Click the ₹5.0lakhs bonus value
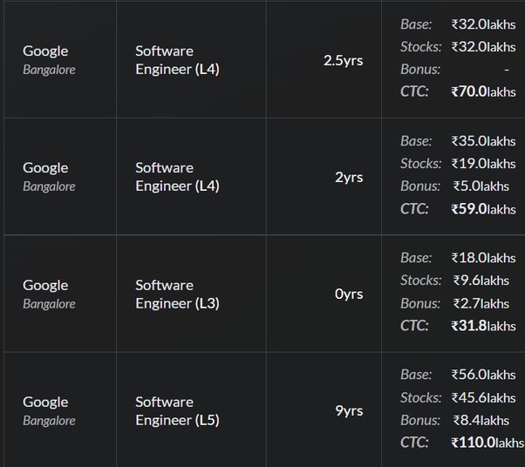525x467 pixels. point(481,186)
